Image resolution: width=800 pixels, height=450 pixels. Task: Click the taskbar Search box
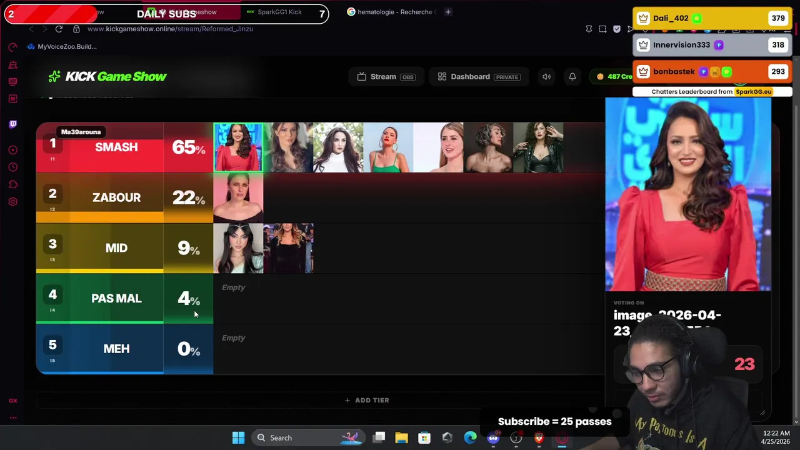309,437
